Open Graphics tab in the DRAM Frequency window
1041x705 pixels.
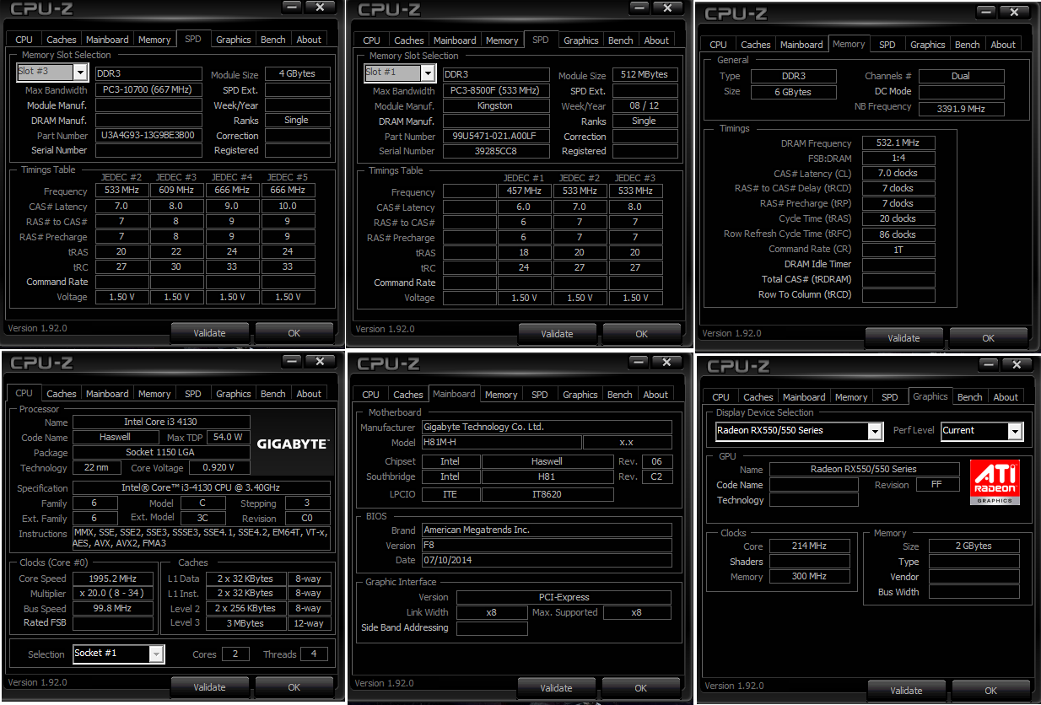pyautogui.click(x=928, y=45)
